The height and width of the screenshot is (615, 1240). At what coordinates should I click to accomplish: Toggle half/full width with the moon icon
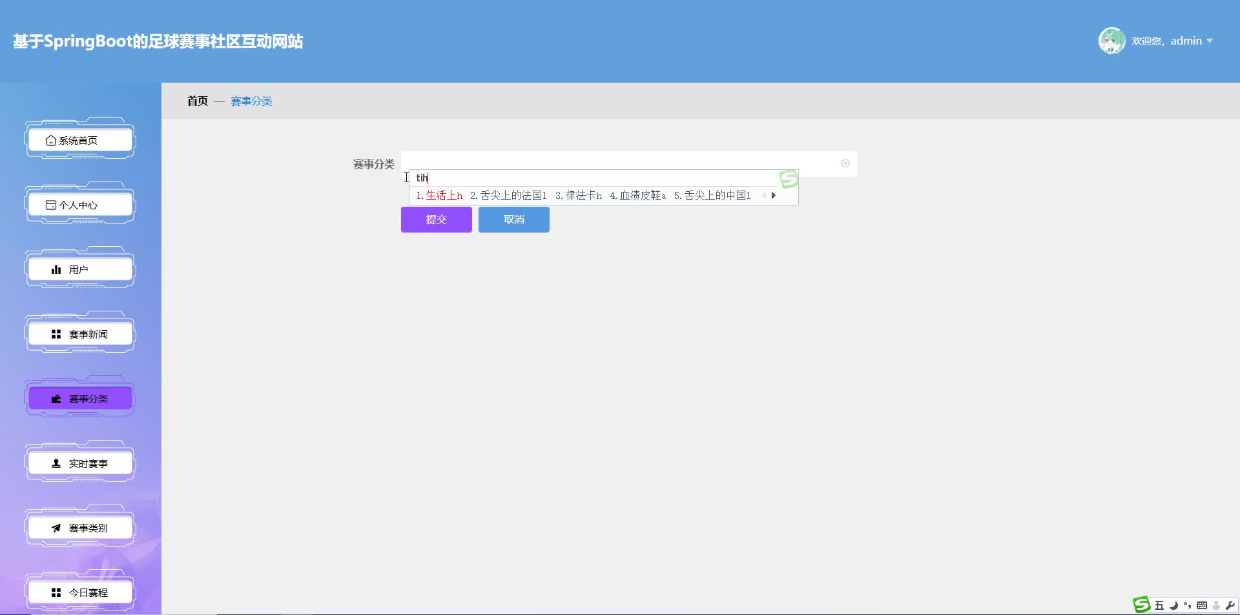(x=1173, y=605)
